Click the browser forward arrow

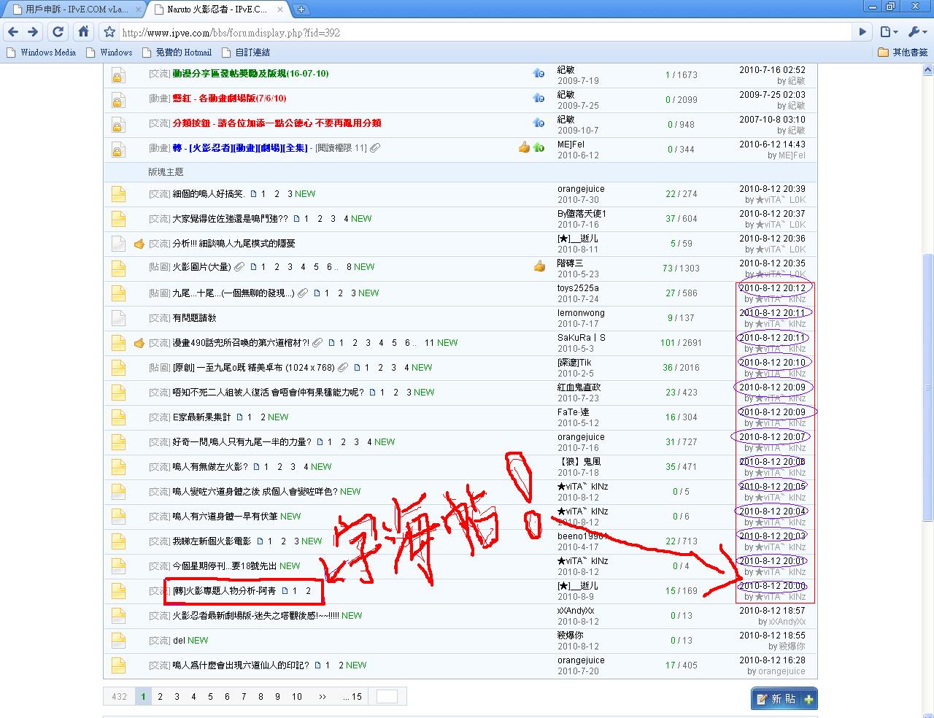tap(33, 32)
